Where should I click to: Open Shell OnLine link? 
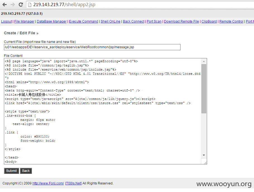(110, 21)
